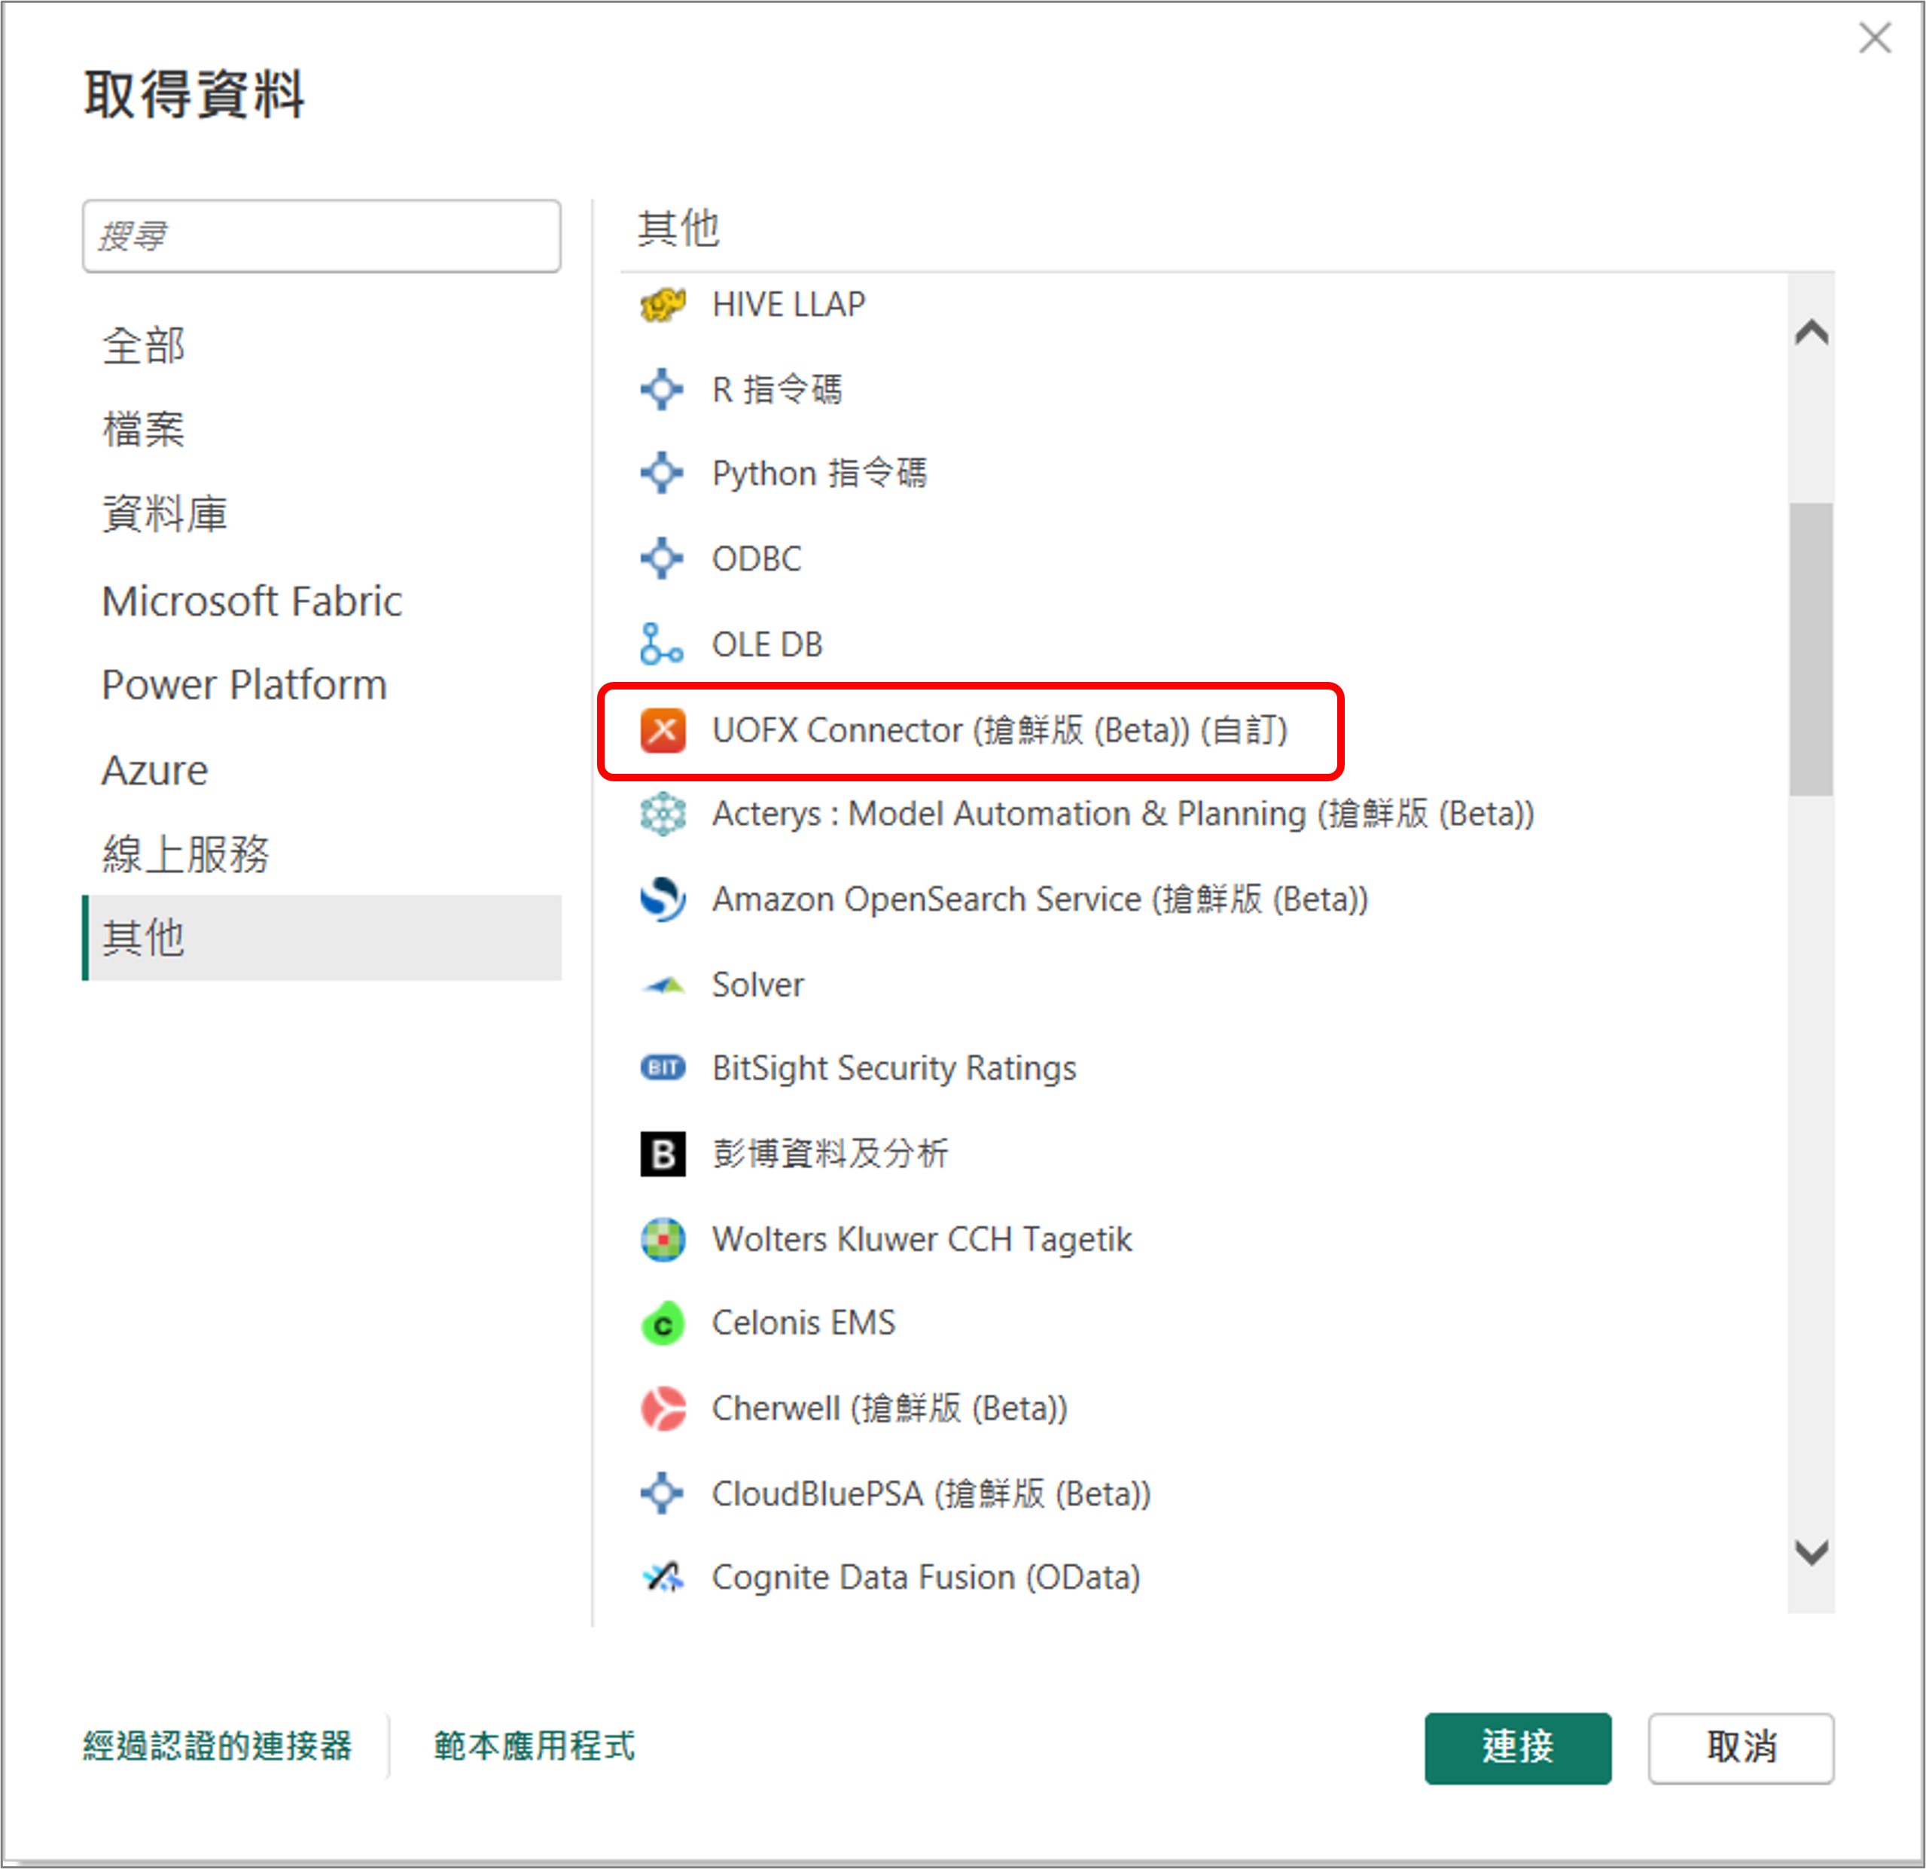Image resolution: width=1926 pixels, height=1869 pixels.
Task: Click the Python 指令碼 connector icon
Action: pos(663,473)
